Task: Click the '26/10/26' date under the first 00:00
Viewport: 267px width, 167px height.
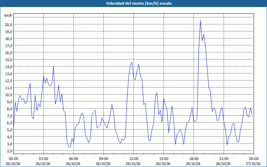Action: [x=13, y=164]
